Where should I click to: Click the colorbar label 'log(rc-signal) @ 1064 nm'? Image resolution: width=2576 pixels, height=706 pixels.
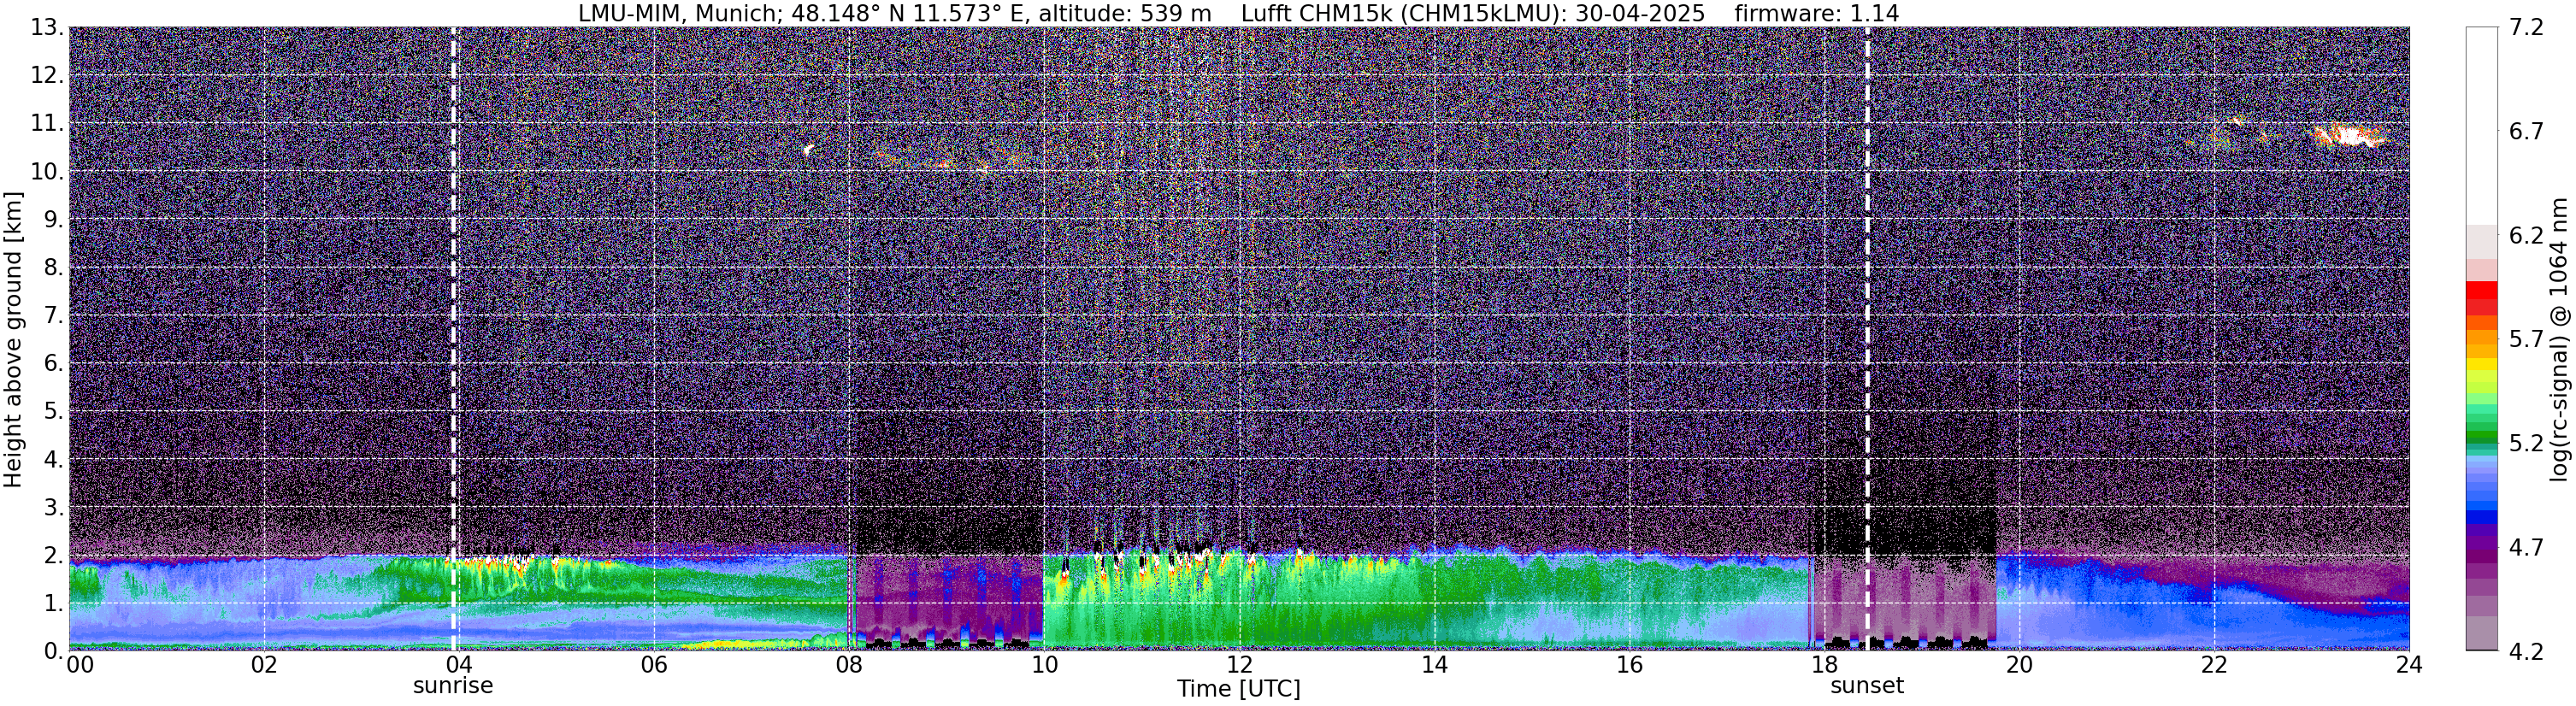2559,339
